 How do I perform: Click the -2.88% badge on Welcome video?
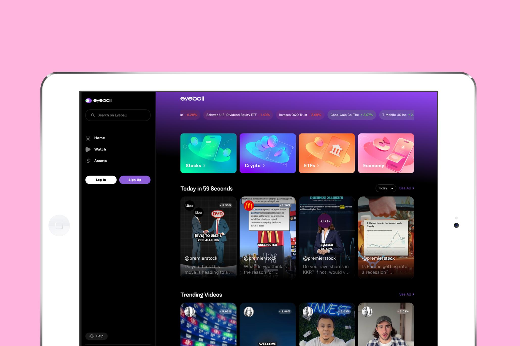pyautogui.click(x=285, y=311)
